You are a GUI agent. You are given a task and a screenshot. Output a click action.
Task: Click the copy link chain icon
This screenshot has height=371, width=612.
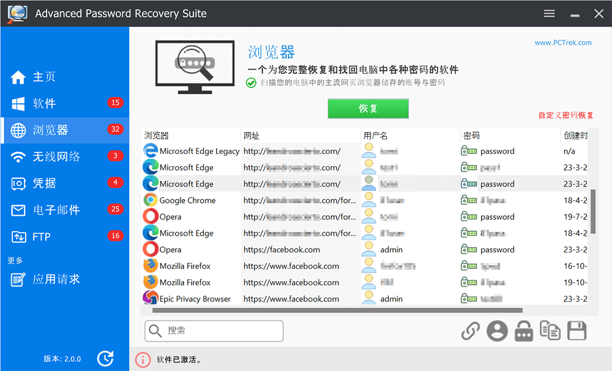point(470,331)
